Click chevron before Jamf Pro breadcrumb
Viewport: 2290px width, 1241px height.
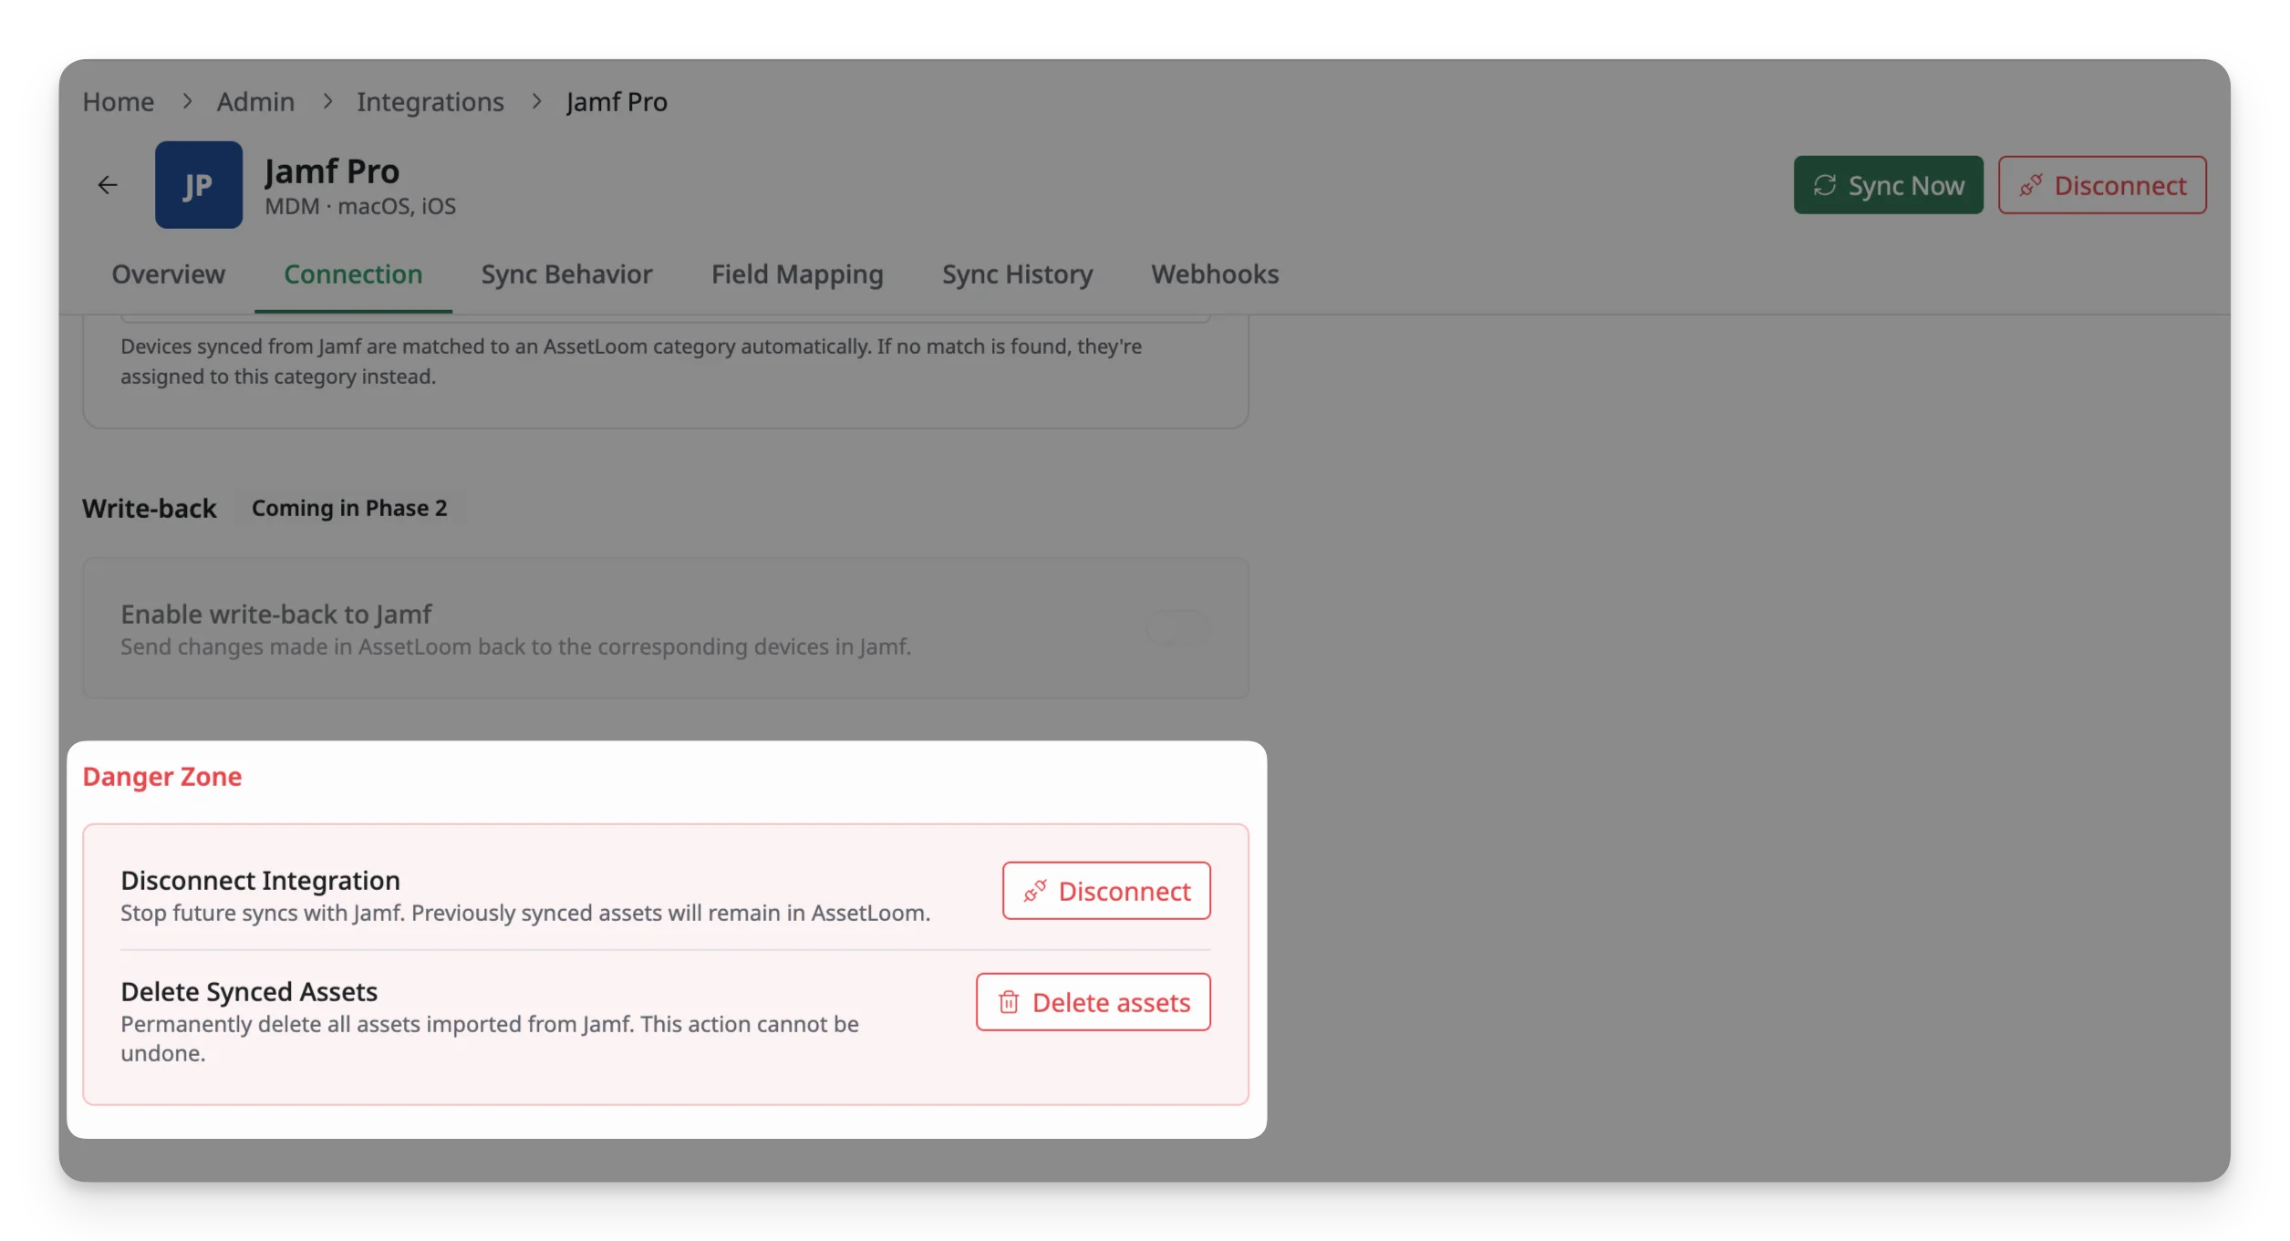[x=536, y=101]
